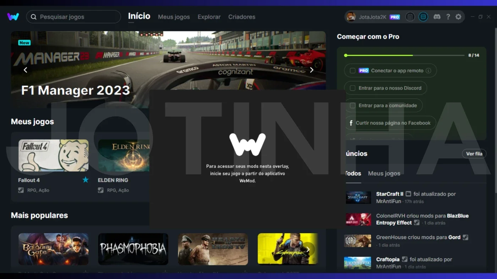The width and height of the screenshot is (497, 279).
Task: Open the Craftopia link in the feed
Action: coord(388,260)
